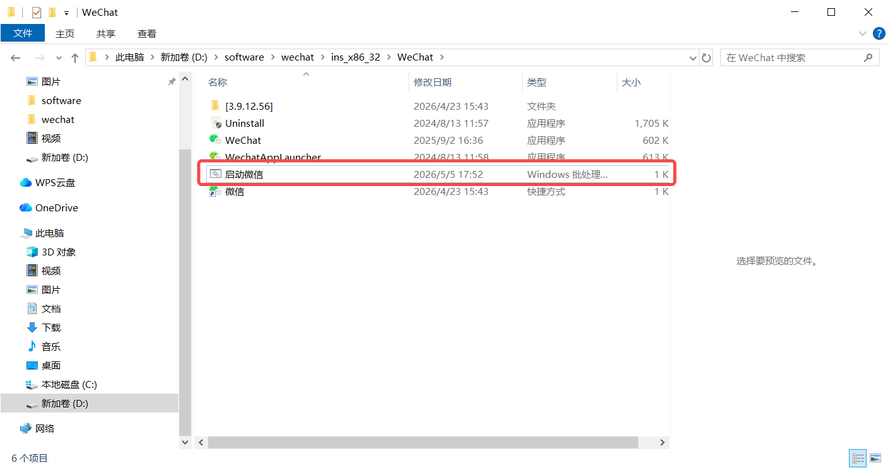Expand the chevron after ins_x86_32 breadcrumb

(x=389, y=57)
